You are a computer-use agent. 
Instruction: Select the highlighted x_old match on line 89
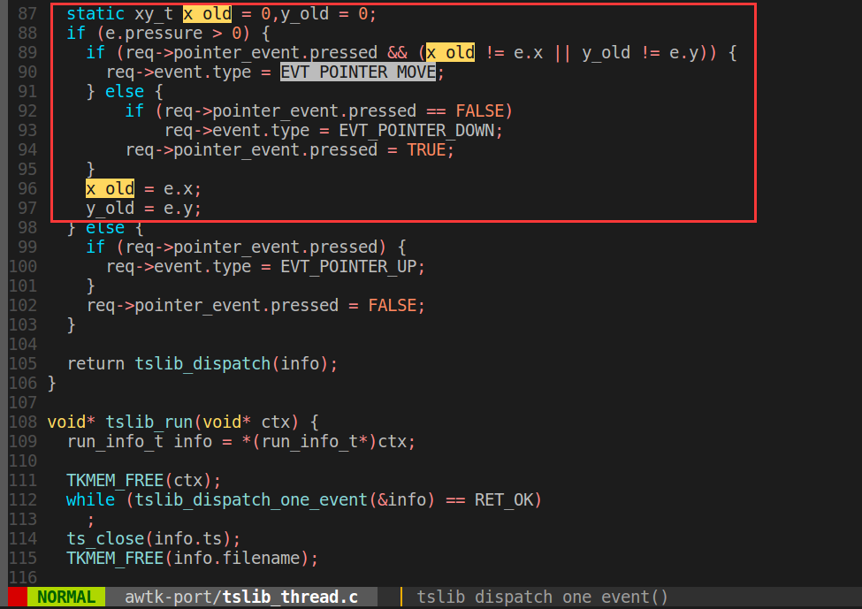(x=449, y=52)
